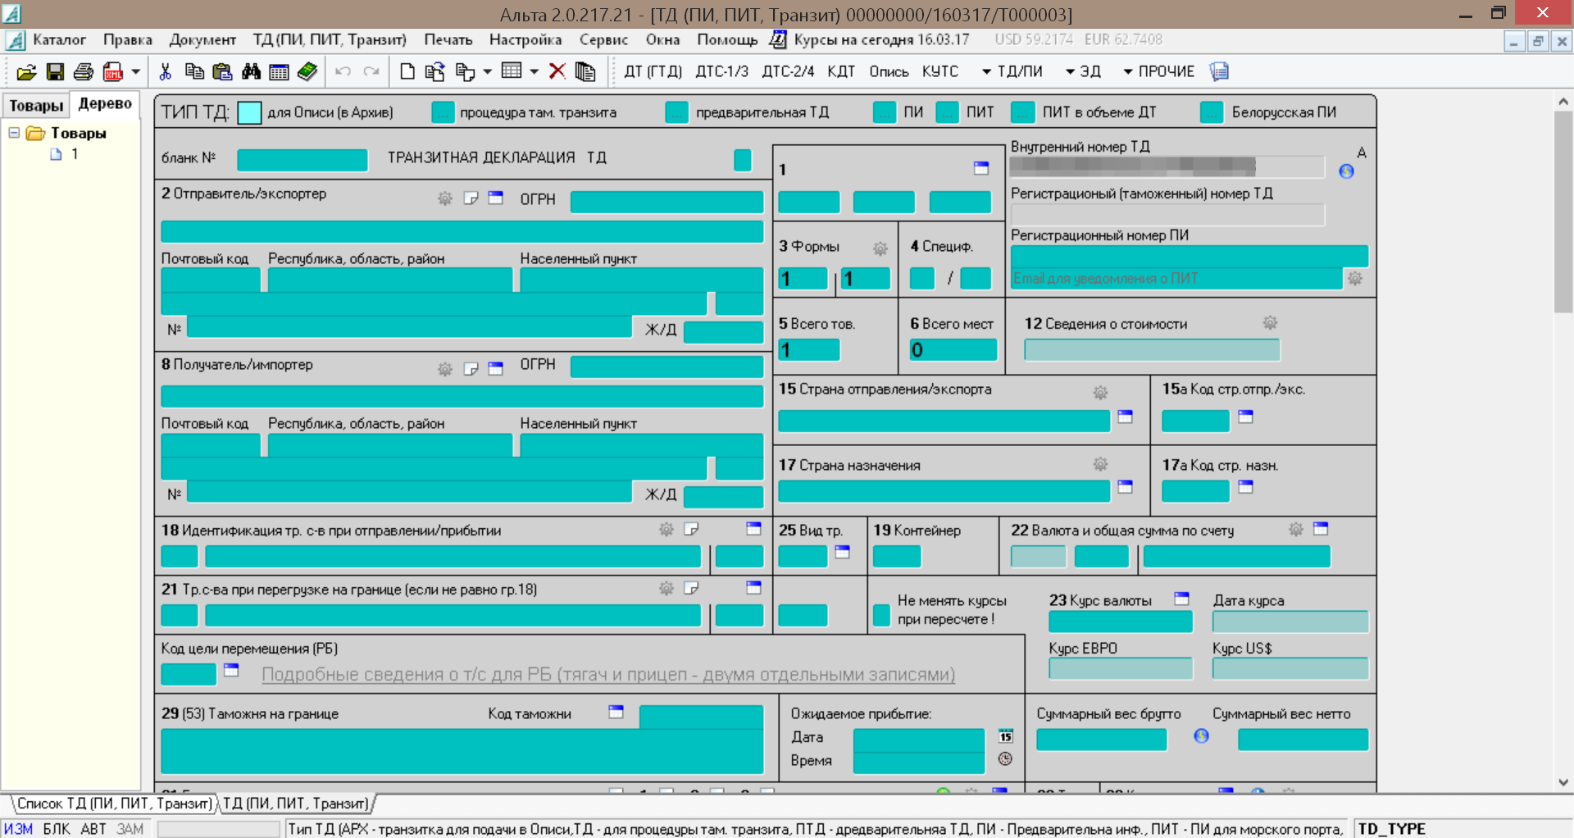
Task: Open the ТД/ПИ dropdown in toolbar
Action: (x=1012, y=72)
